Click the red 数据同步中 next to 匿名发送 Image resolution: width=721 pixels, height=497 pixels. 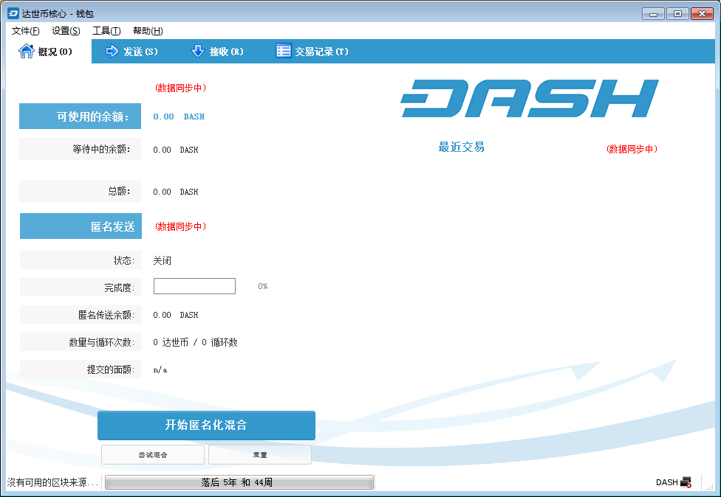(181, 226)
